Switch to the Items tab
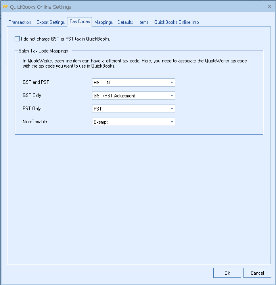Screen dimensions: 276x285 143,22
